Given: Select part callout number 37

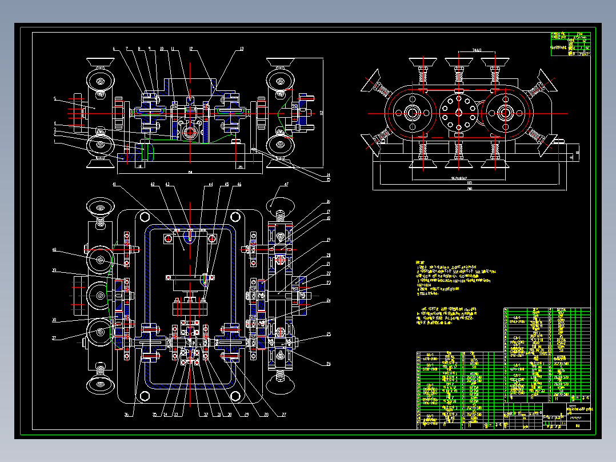Looking at the screenshot, I should coord(54,338).
